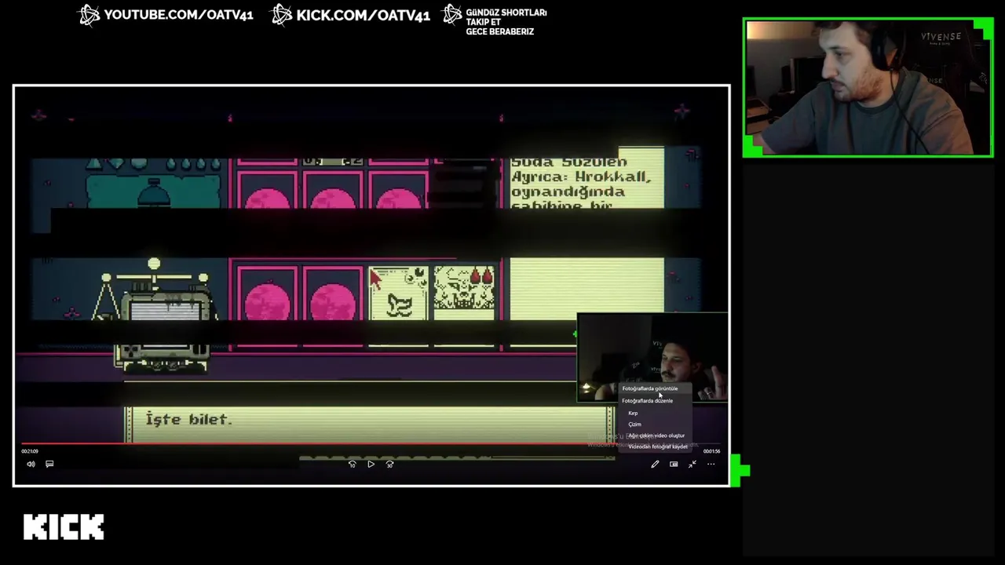Click the streamer webcam feed

[868, 88]
